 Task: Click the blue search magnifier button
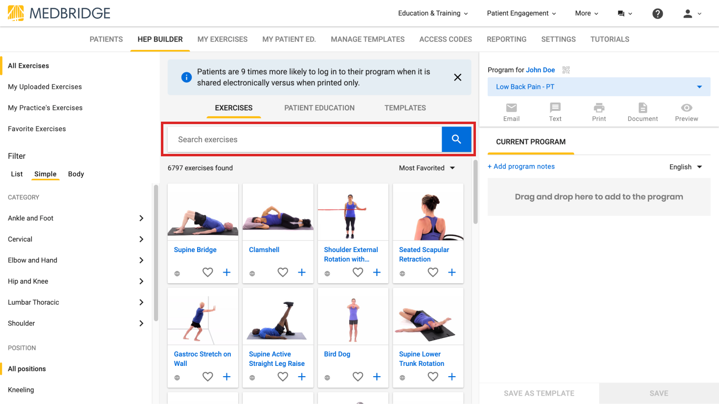[x=456, y=139]
